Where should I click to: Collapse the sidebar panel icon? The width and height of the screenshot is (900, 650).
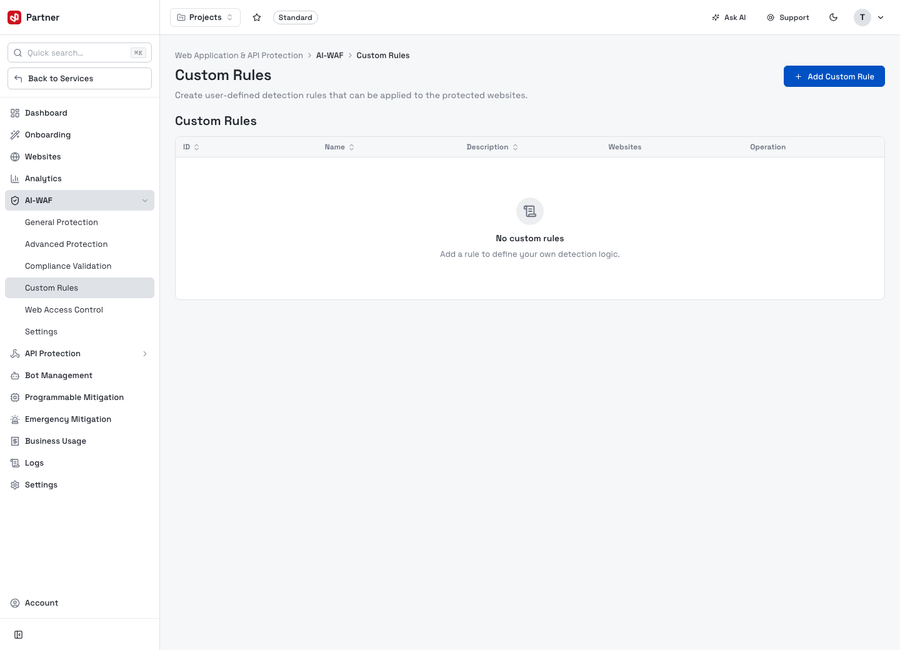click(19, 635)
